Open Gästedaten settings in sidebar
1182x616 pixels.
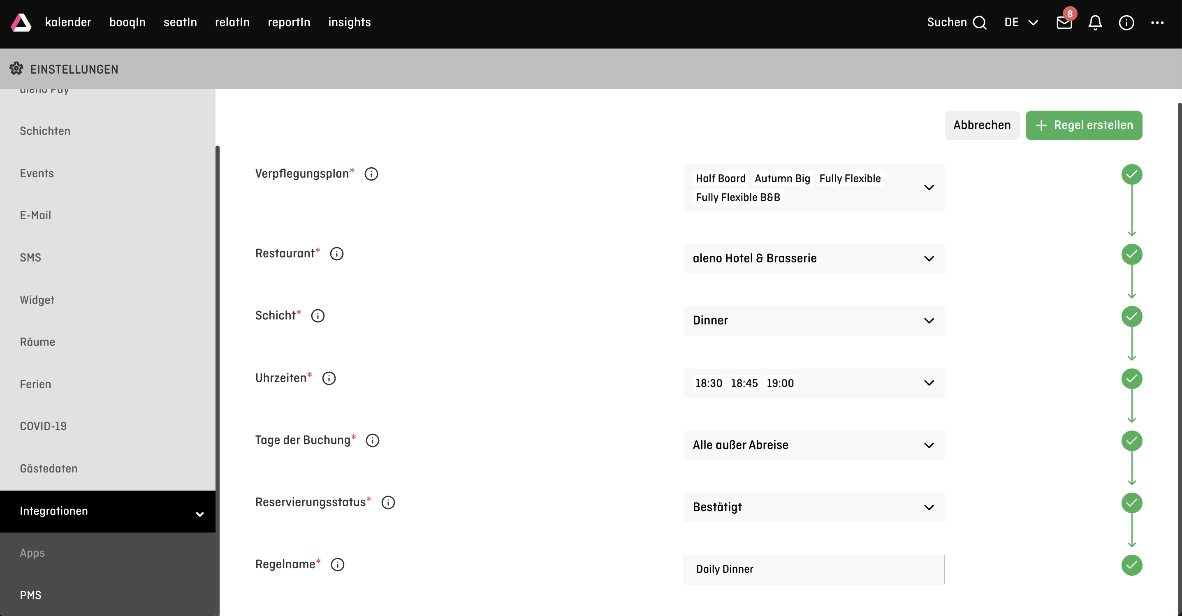(x=108, y=469)
